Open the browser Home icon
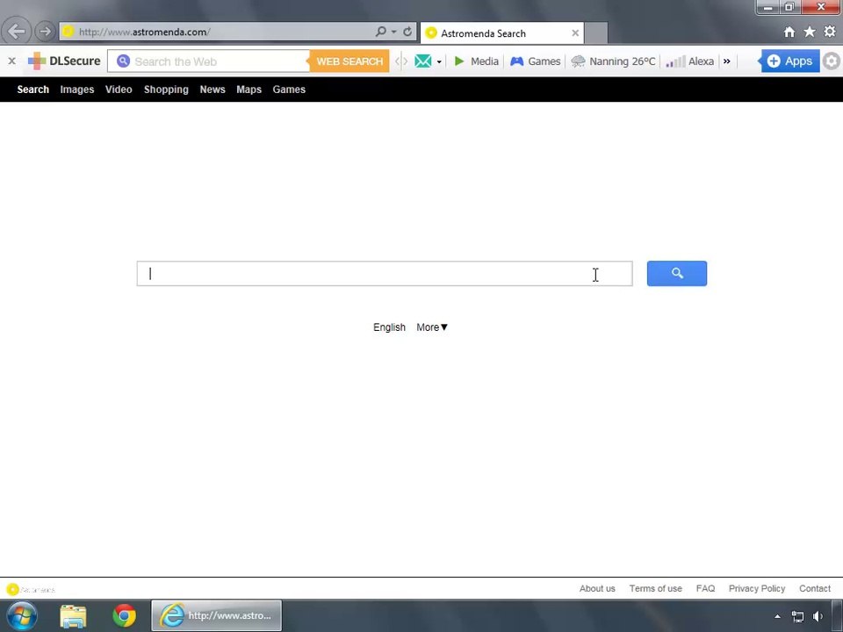This screenshot has width=843, height=632. coord(789,32)
